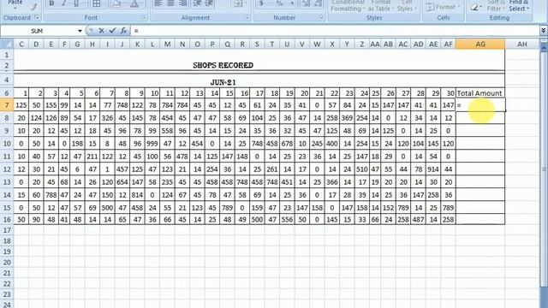Click the Font Color letter A icon
Screen dimensions: 548x308
coord(134,3)
